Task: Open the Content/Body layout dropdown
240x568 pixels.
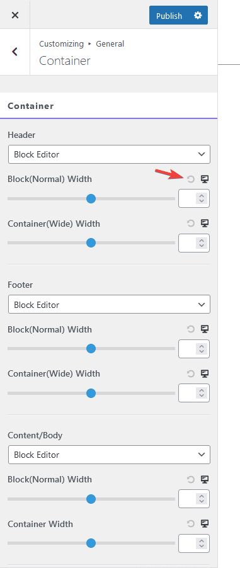Action: pyautogui.click(x=109, y=455)
